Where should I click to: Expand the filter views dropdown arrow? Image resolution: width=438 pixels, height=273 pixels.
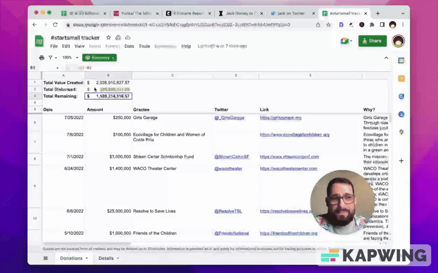pos(56,58)
